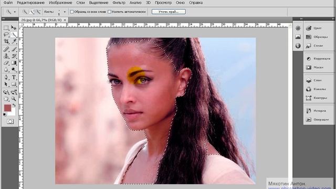This screenshot has width=336, height=189.
Task: Select the Gradient tool
Action: click(x=14, y=63)
